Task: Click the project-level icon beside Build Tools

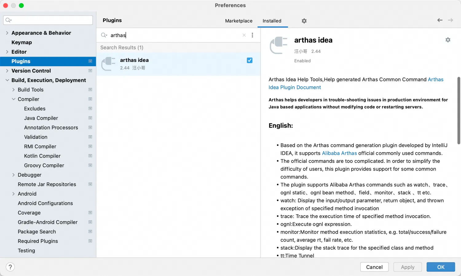Action: tap(90, 90)
